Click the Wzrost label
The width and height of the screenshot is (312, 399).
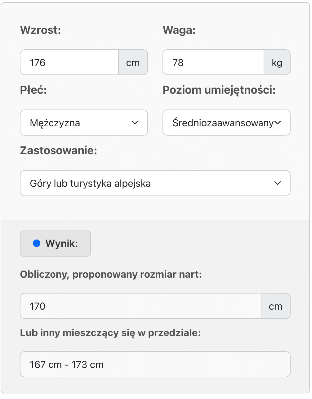41,30
